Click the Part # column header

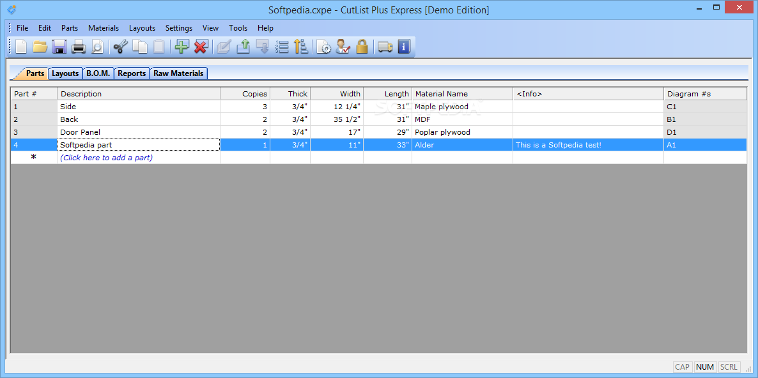coord(34,94)
